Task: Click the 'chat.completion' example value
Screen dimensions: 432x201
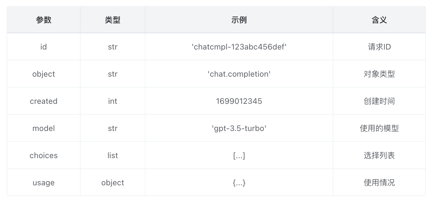Action: coord(239,74)
